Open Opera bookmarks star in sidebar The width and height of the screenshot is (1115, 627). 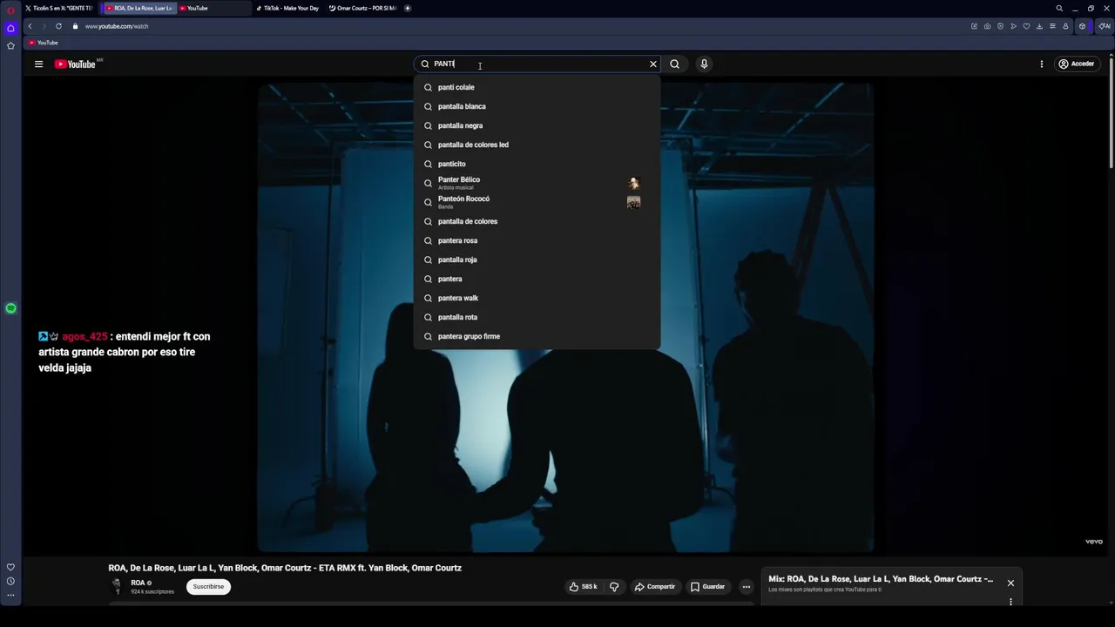[10, 45]
